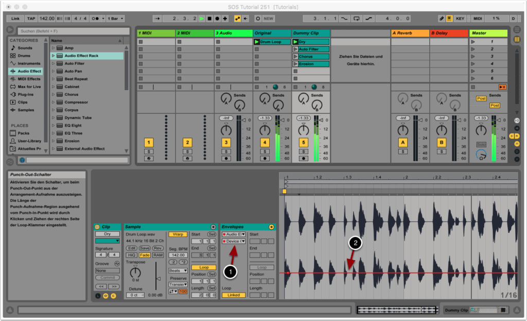Viewport: 527px width, 321px height.
Task: Launch the Drum Loop clip
Action: 257,42
